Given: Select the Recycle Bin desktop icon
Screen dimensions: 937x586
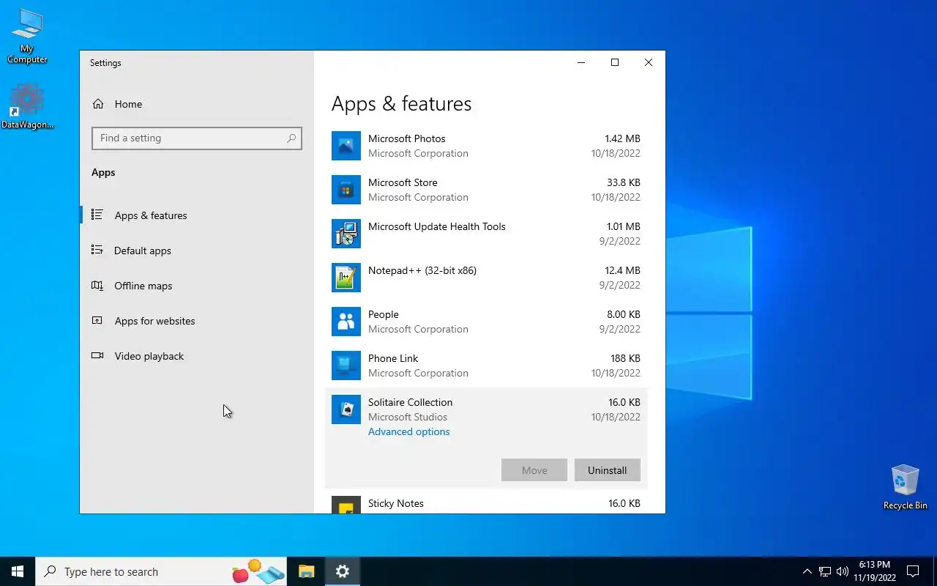Looking at the screenshot, I should (x=905, y=486).
